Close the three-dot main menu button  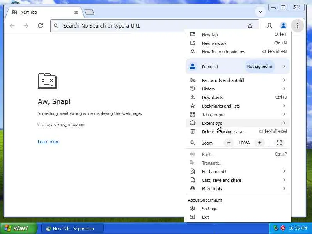298,26
